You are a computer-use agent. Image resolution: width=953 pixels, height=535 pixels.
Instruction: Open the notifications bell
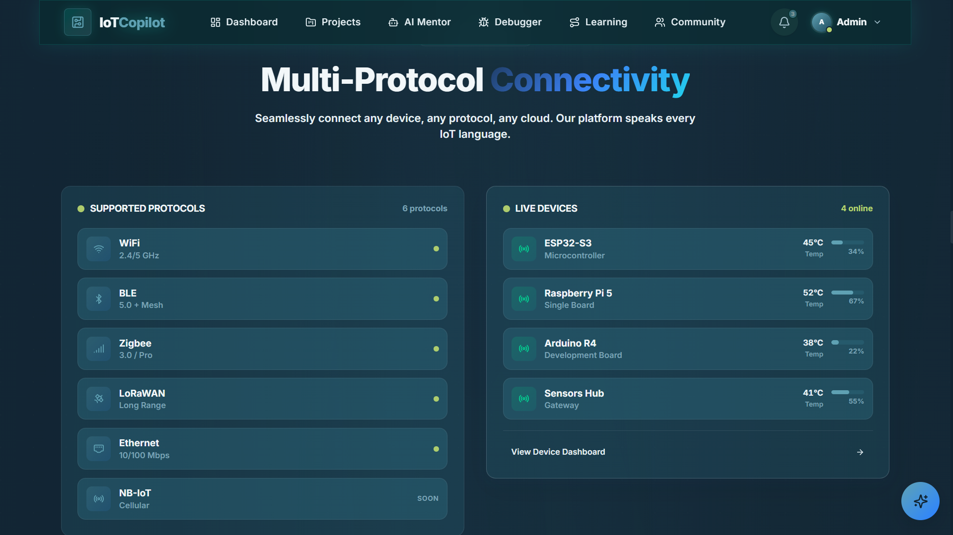click(784, 22)
